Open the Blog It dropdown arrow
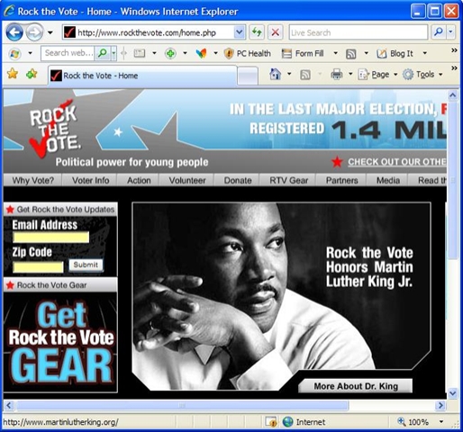 tap(425, 53)
